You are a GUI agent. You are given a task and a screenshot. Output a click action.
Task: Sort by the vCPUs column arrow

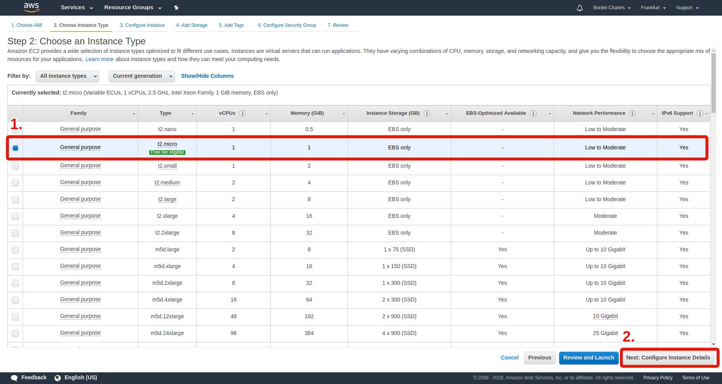coord(267,114)
